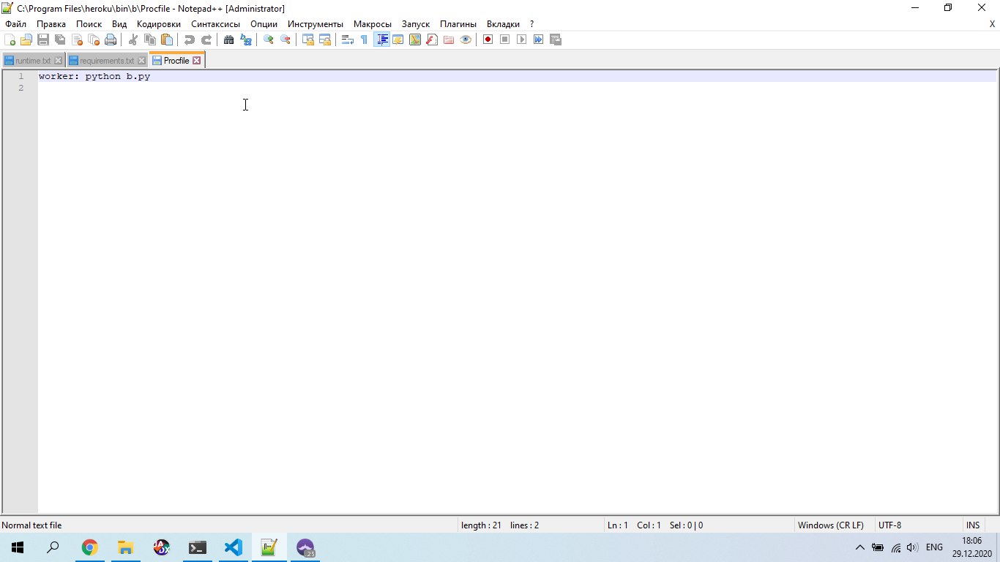This screenshot has height=562, width=1000.
Task: Open the Вид menu
Action: 119,24
